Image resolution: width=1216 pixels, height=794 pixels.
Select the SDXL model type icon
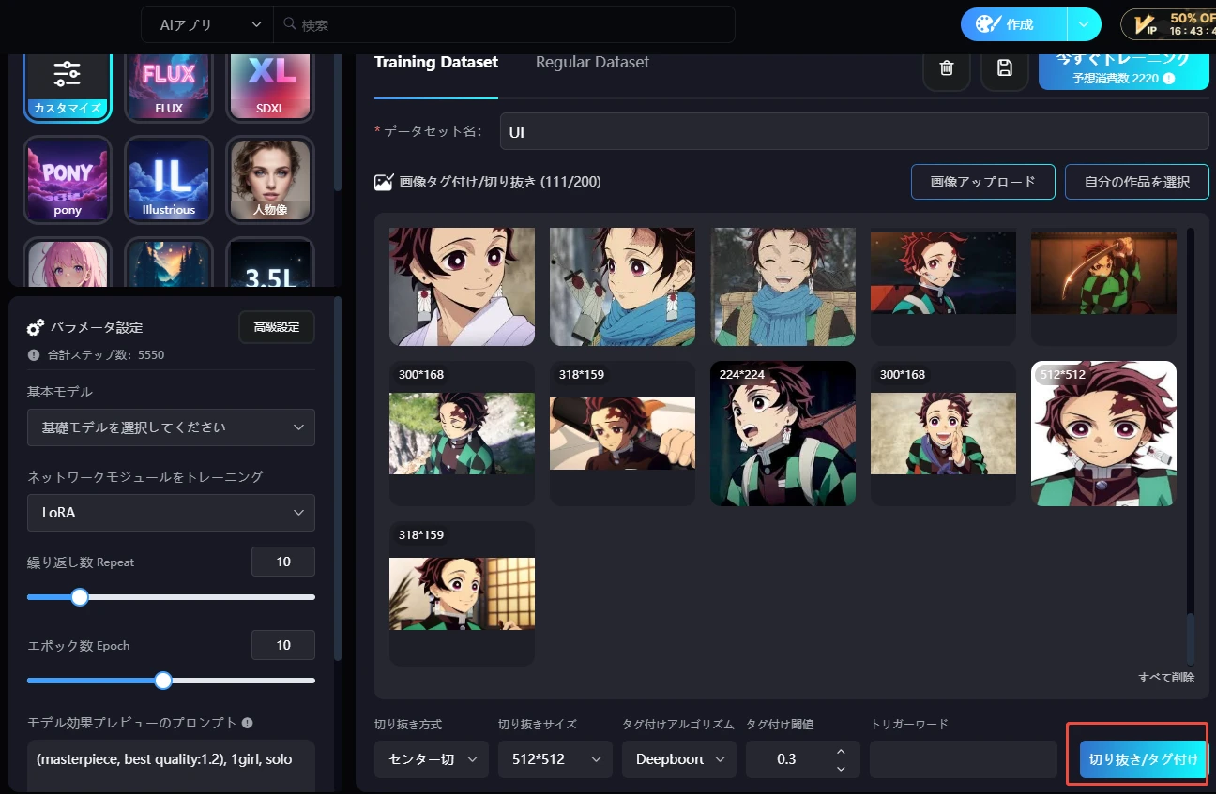270,85
